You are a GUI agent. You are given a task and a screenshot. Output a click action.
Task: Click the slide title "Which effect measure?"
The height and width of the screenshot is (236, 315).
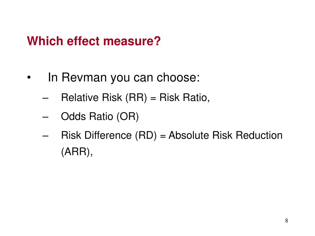(x=94, y=41)
